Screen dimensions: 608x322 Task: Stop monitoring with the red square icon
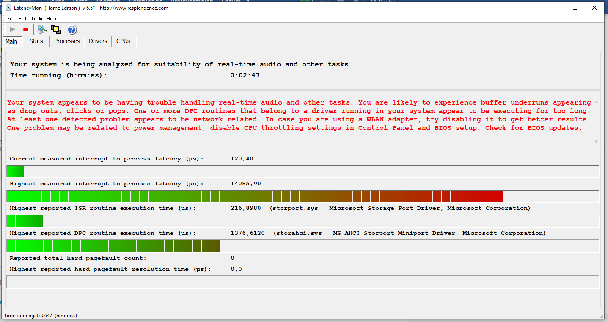click(x=26, y=30)
